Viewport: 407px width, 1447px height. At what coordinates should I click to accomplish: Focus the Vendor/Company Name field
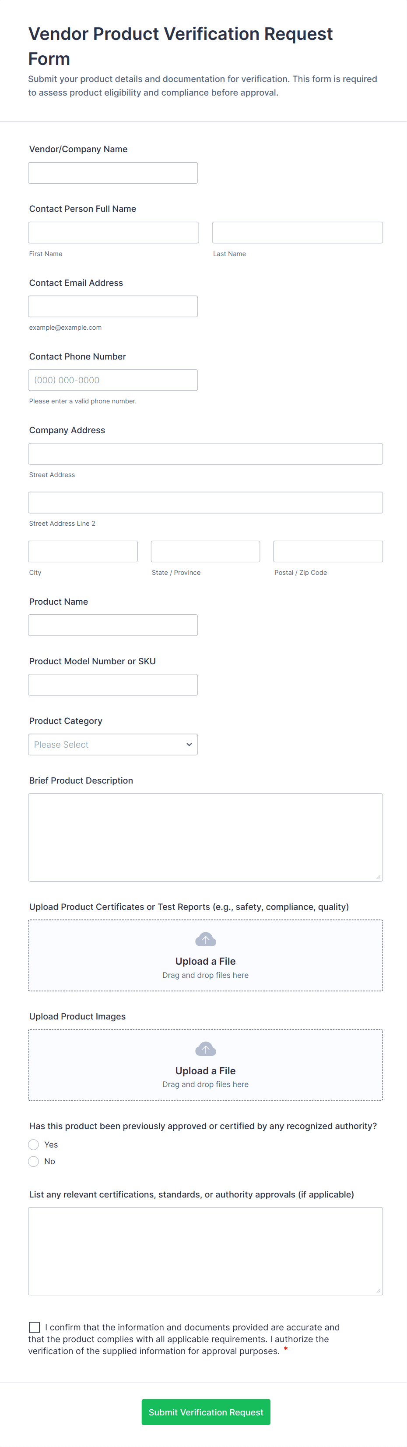tap(112, 173)
